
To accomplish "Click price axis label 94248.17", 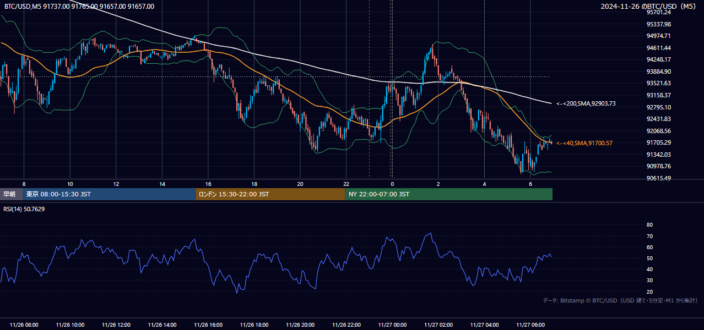I will pyautogui.click(x=658, y=59).
